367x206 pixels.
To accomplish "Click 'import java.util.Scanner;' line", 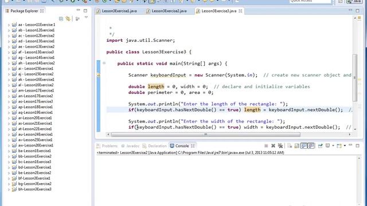I will coord(140,41).
